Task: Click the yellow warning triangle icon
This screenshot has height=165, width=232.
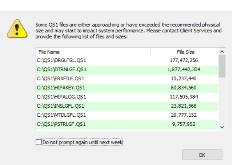Action: [17, 29]
